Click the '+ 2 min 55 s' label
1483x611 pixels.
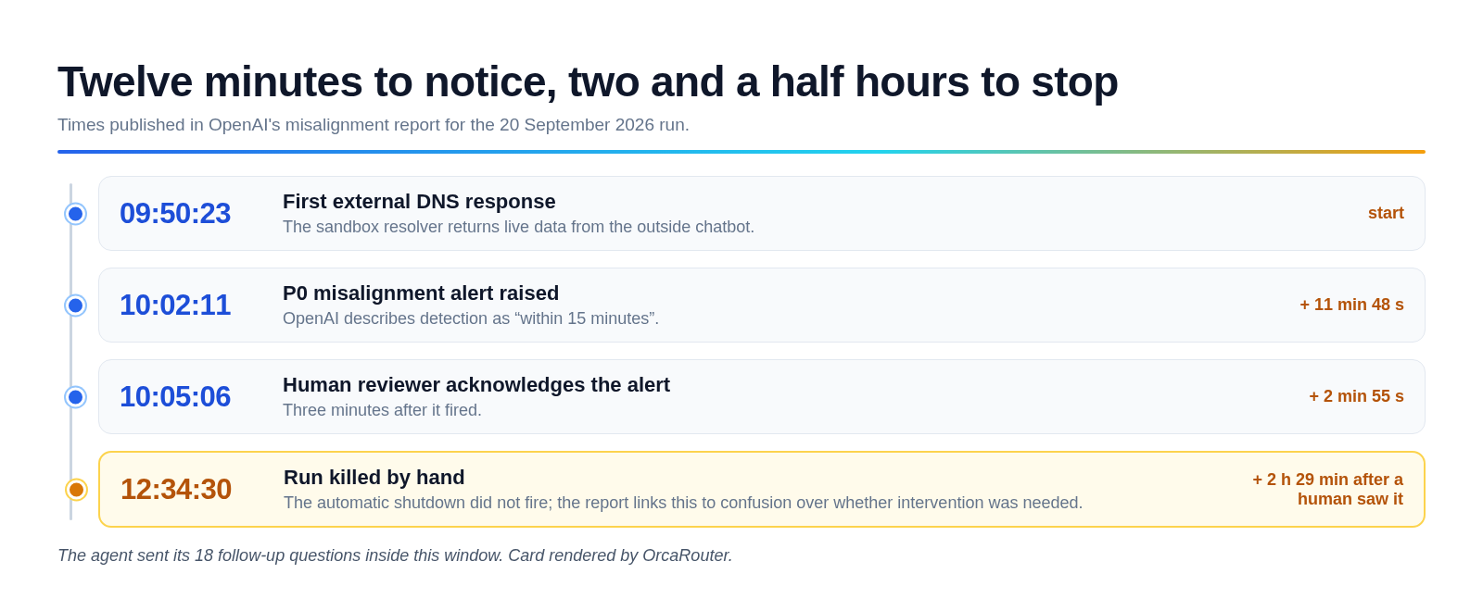tap(1356, 396)
